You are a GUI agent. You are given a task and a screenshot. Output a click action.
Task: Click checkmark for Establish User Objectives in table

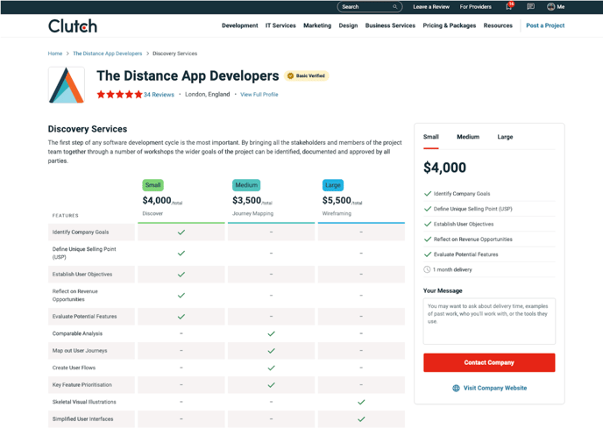coord(181,275)
